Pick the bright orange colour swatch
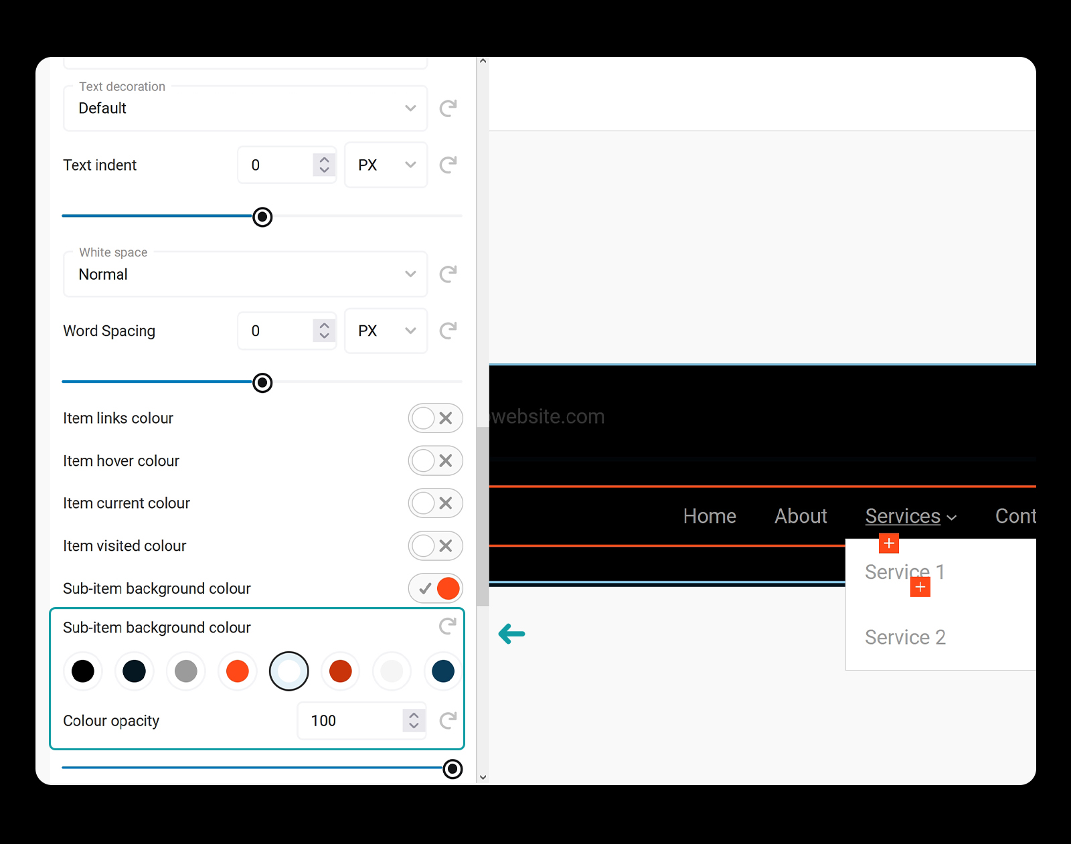The image size is (1071, 844). tap(238, 671)
